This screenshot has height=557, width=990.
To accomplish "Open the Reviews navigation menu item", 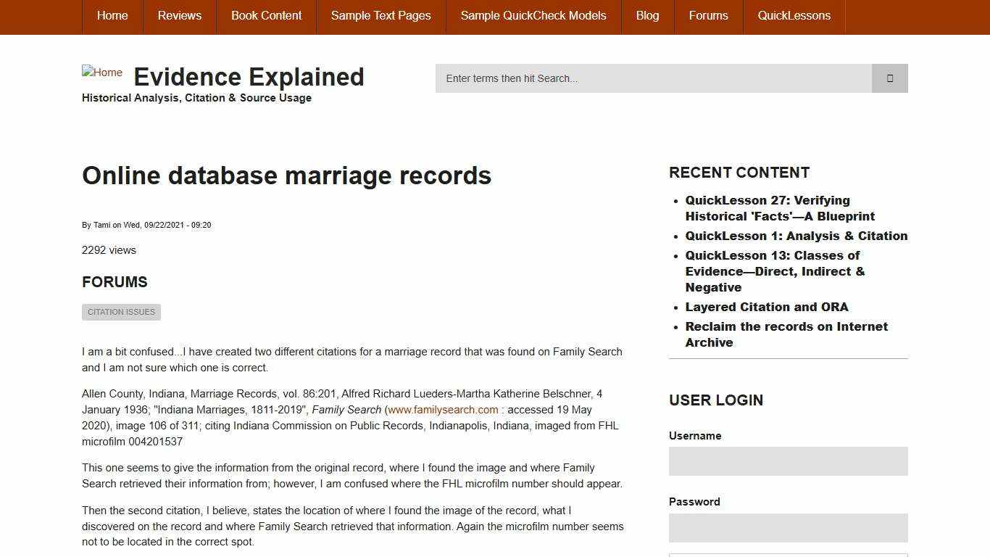I will click(x=179, y=15).
